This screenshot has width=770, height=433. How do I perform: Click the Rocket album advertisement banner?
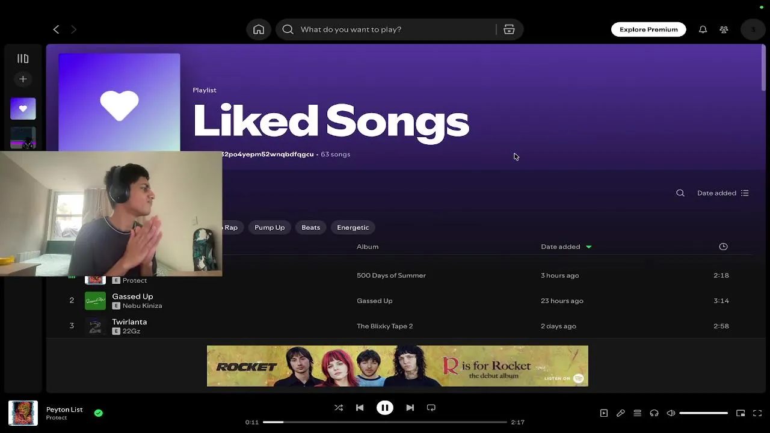click(397, 366)
